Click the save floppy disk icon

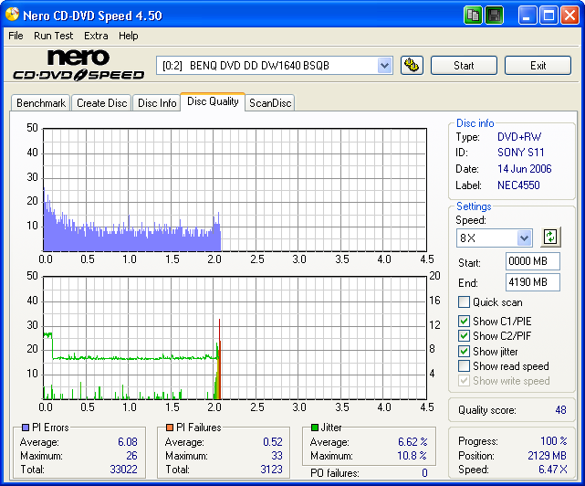coord(494,15)
